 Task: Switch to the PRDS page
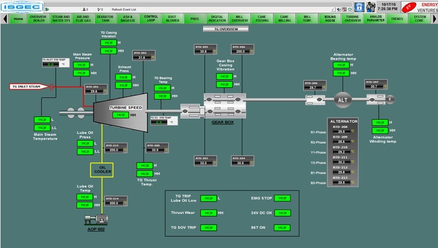click(195, 19)
